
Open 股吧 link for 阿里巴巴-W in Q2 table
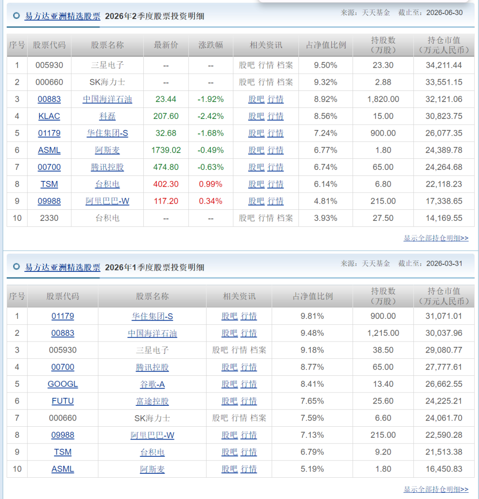(x=256, y=201)
